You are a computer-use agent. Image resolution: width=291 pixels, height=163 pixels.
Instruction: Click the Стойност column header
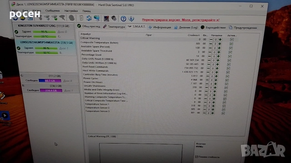194,35
